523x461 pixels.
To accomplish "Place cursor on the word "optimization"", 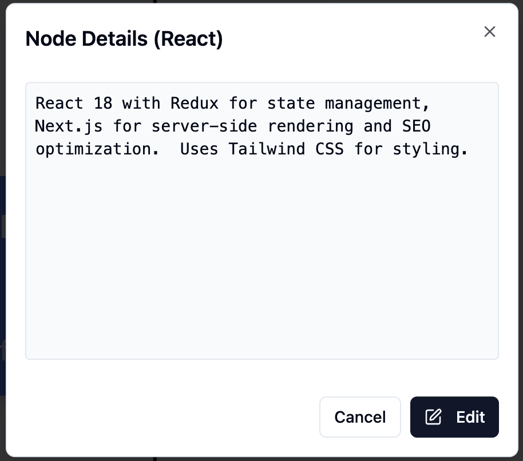I will pos(93,149).
